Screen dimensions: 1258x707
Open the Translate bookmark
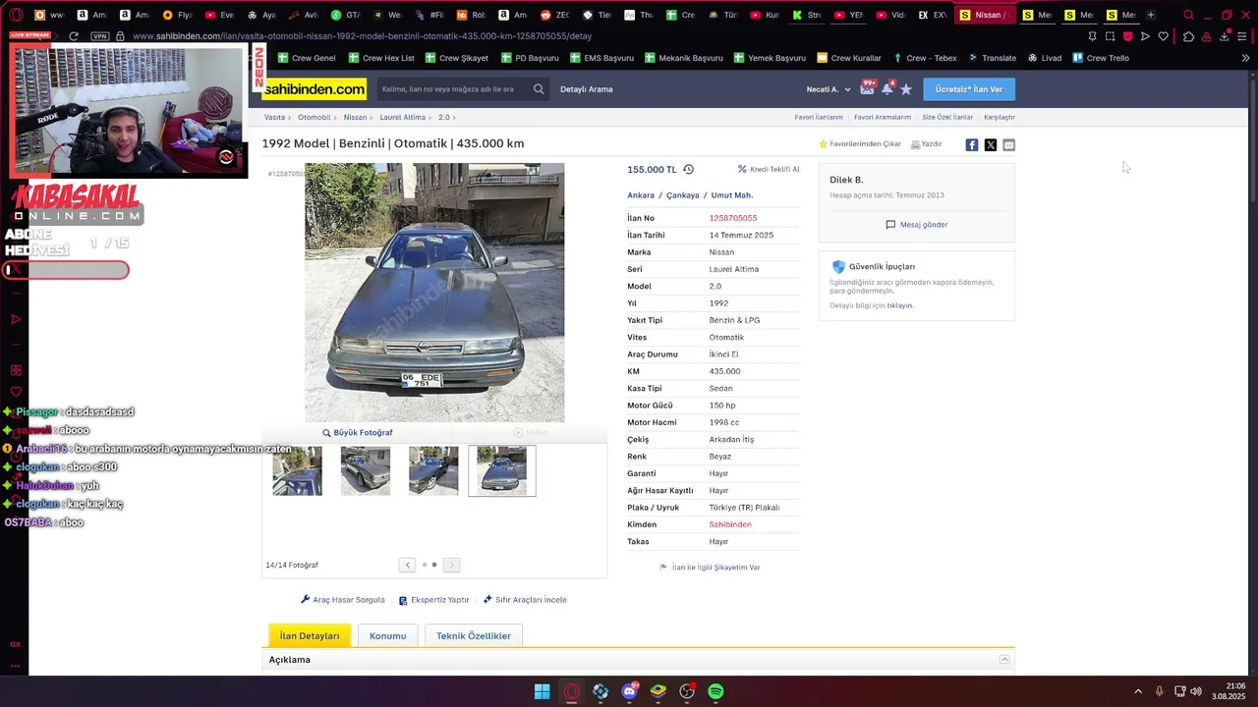pyautogui.click(x=991, y=58)
